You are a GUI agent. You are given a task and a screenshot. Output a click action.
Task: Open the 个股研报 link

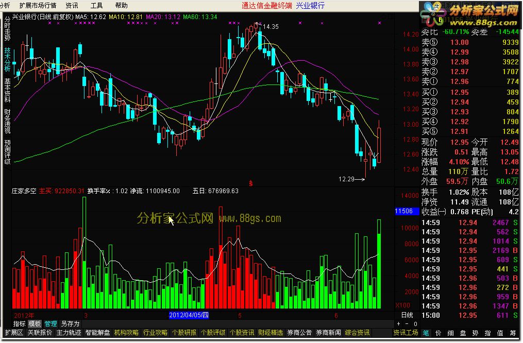click(x=184, y=333)
